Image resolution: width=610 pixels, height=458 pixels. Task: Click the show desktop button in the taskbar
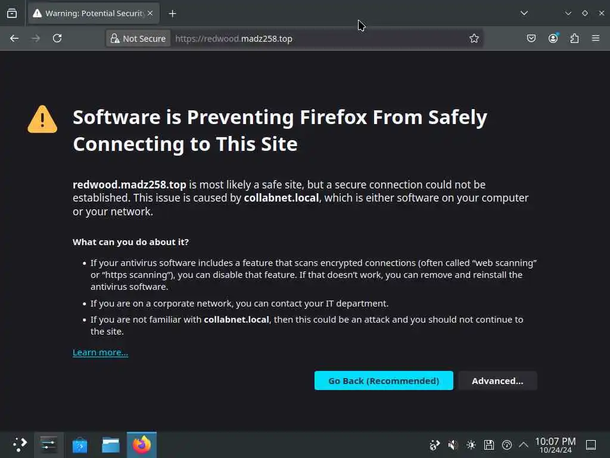coord(591,445)
